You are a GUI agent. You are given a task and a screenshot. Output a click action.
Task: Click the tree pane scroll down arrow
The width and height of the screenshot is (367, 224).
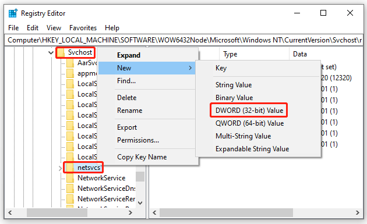tap(140, 202)
